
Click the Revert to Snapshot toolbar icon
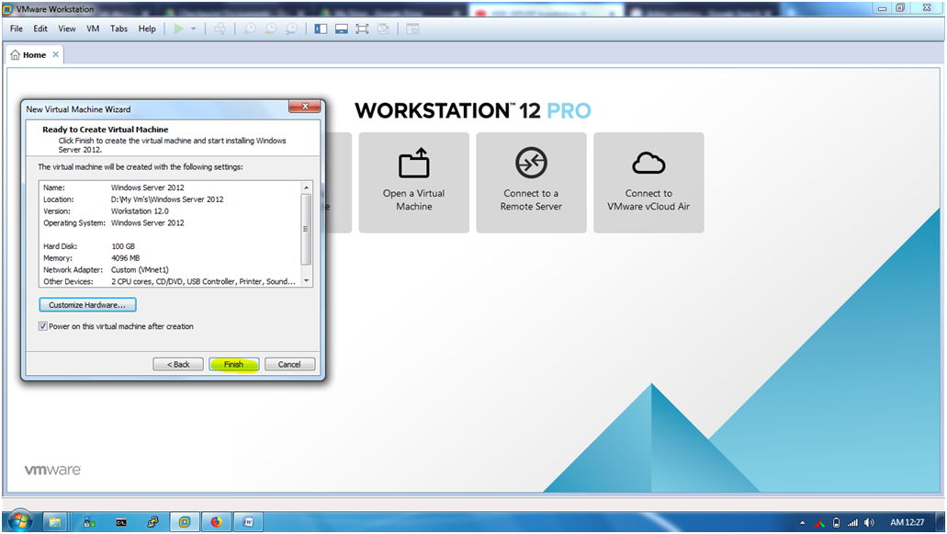pos(271,28)
